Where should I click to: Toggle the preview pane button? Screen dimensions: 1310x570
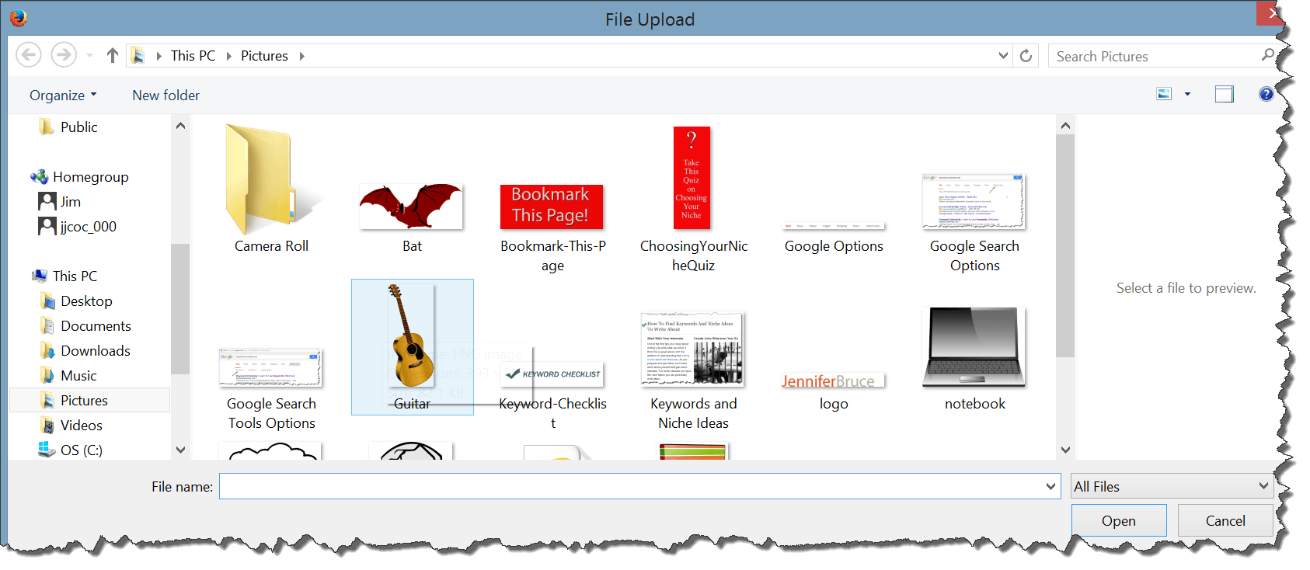(1225, 94)
